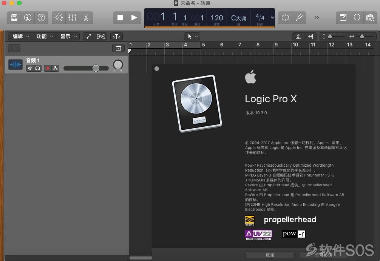Click the version text 版本 10.3.0
The width and height of the screenshot is (380, 261).
point(256,113)
